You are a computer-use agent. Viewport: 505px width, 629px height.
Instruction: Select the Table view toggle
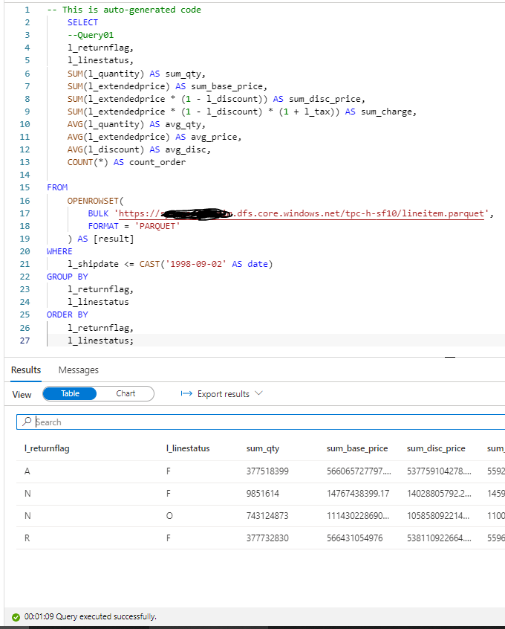70,394
